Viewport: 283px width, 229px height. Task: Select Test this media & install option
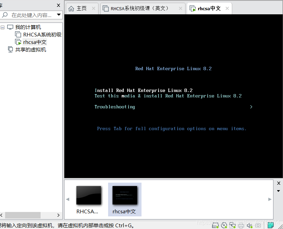(x=168, y=96)
